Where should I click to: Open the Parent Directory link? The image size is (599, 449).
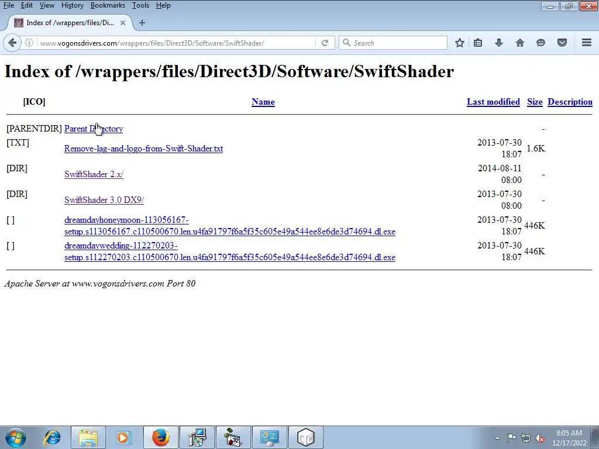click(x=94, y=129)
